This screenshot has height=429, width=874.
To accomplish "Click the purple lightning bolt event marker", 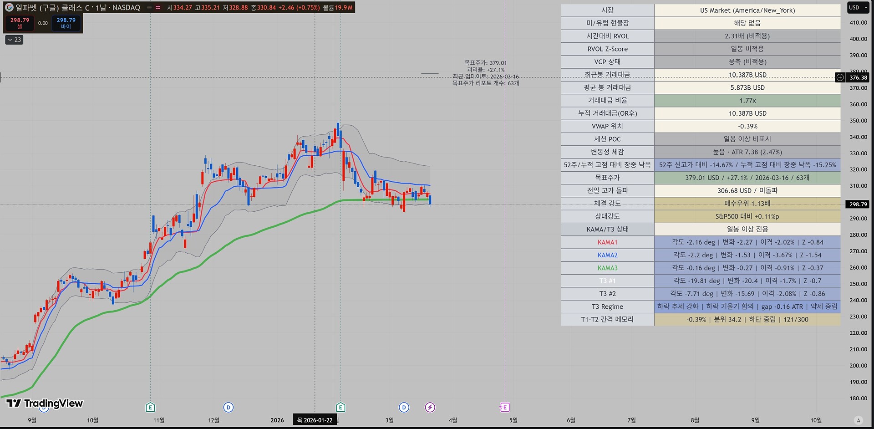I will pos(430,407).
